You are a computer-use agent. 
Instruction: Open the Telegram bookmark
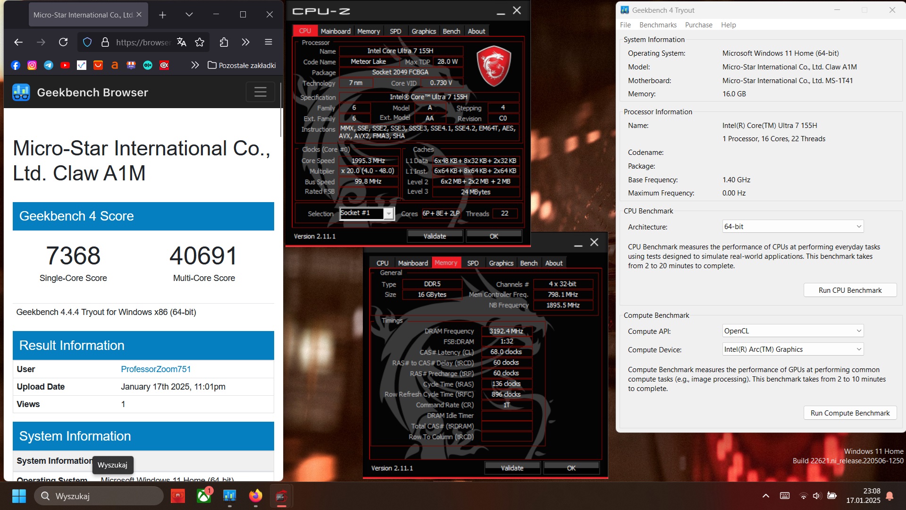(x=49, y=65)
